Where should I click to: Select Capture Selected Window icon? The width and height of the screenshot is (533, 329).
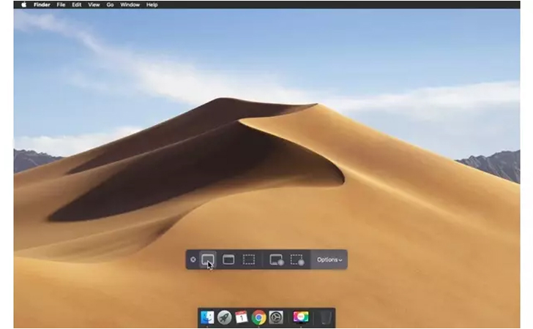tap(228, 260)
